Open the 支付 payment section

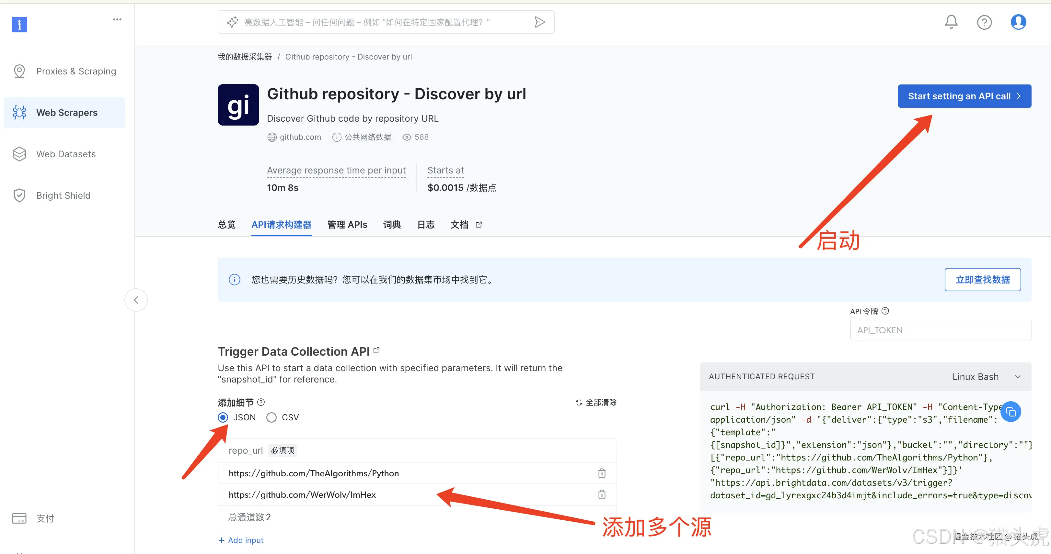44,518
